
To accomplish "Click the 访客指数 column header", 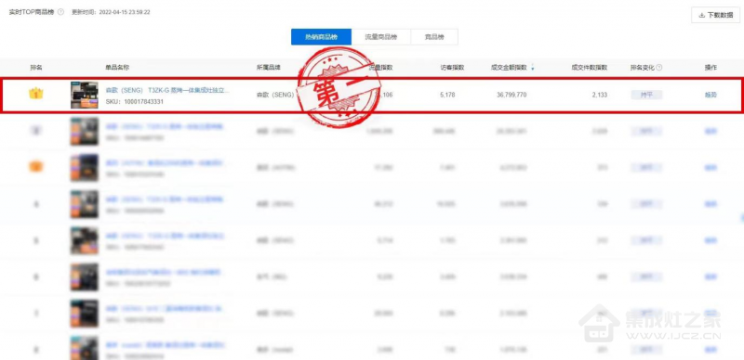I will [452, 68].
